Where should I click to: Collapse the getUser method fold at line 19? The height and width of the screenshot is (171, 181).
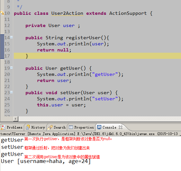pos(12,68)
